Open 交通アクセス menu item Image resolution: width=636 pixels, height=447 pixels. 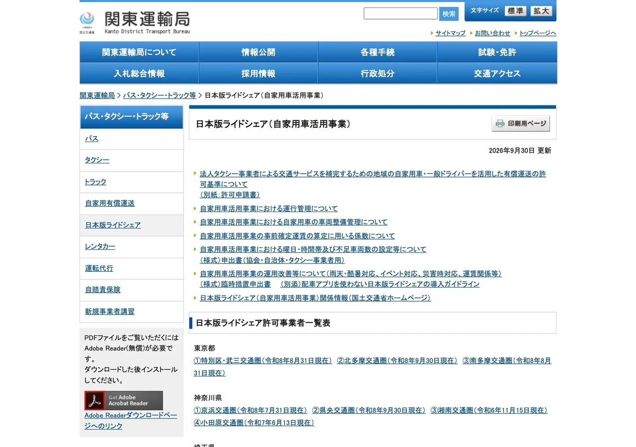click(x=497, y=73)
